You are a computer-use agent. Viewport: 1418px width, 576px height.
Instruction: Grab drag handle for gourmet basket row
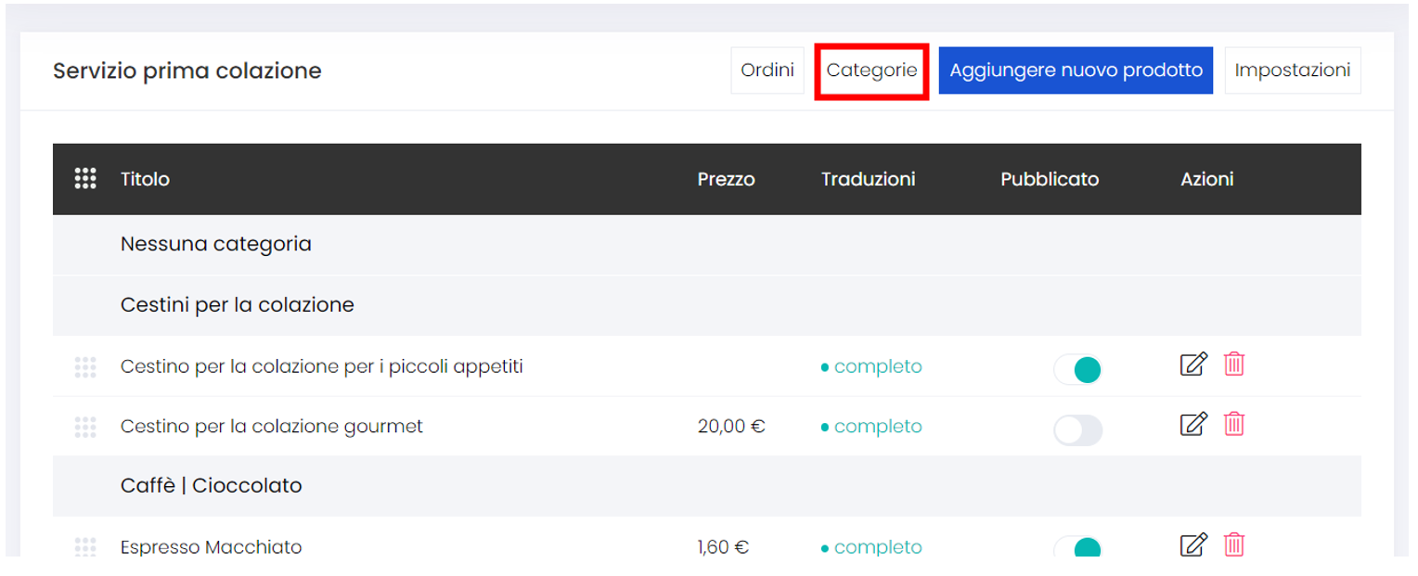(x=85, y=428)
